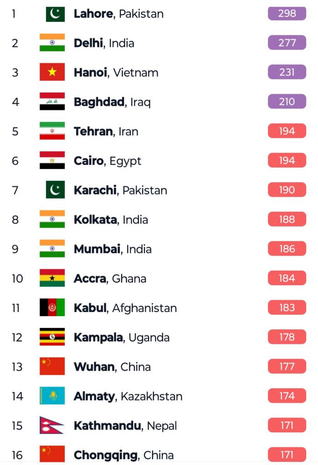Screen dimensions: 318x465
Task: Select the Karachi, Pakistan entry
Action: [x=120, y=190]
